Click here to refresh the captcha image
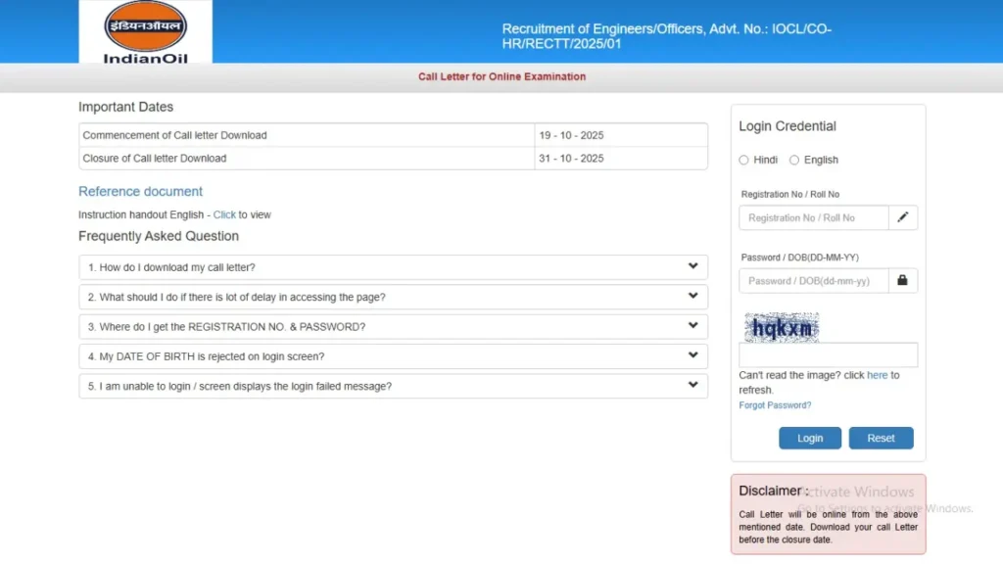The width and height of the screenshot is (1003, 564). (x=878, y=375)
